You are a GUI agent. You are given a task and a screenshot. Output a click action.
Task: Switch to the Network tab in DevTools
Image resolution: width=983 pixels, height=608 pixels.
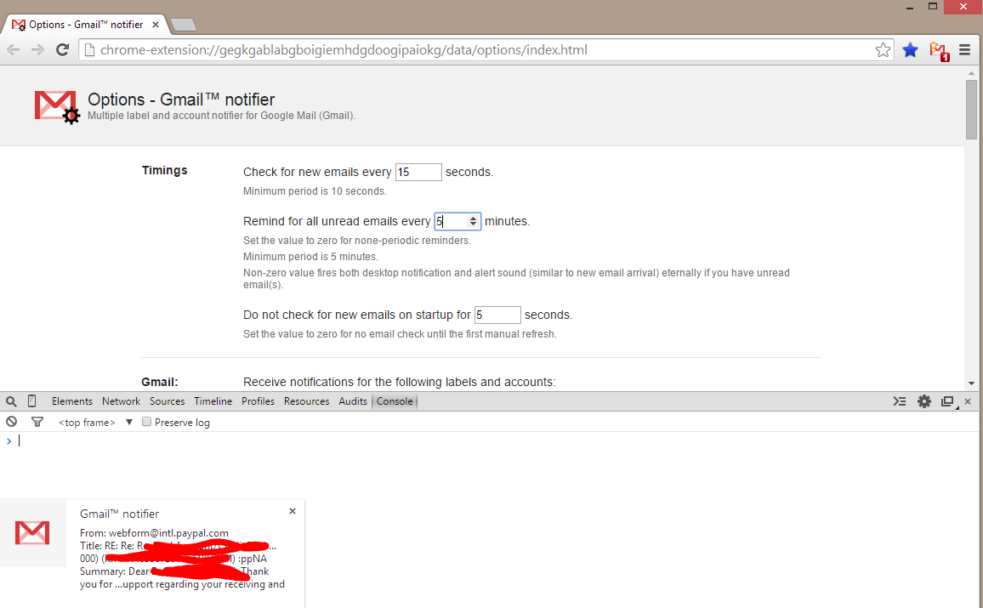coord(121,401)
